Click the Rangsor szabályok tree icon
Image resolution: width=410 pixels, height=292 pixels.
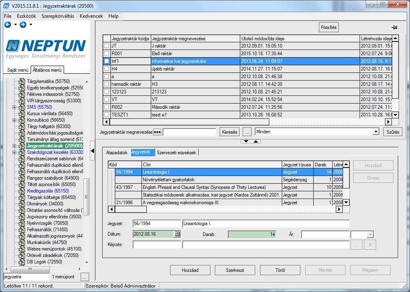[22, 178]
